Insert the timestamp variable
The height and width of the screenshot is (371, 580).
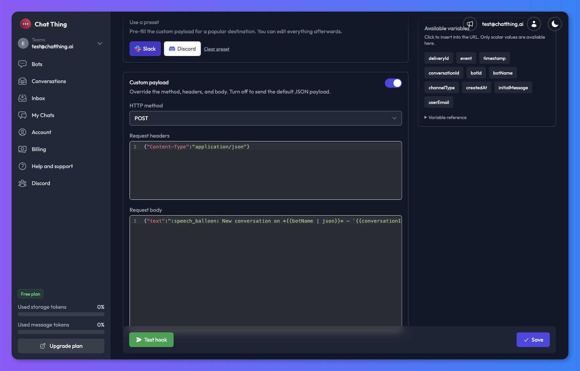click(494, 58)
